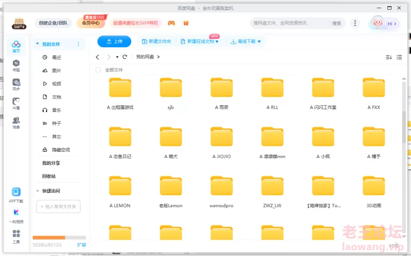
Task: Open the 老版Lemon folder
Action: click(x=171, y=192)
